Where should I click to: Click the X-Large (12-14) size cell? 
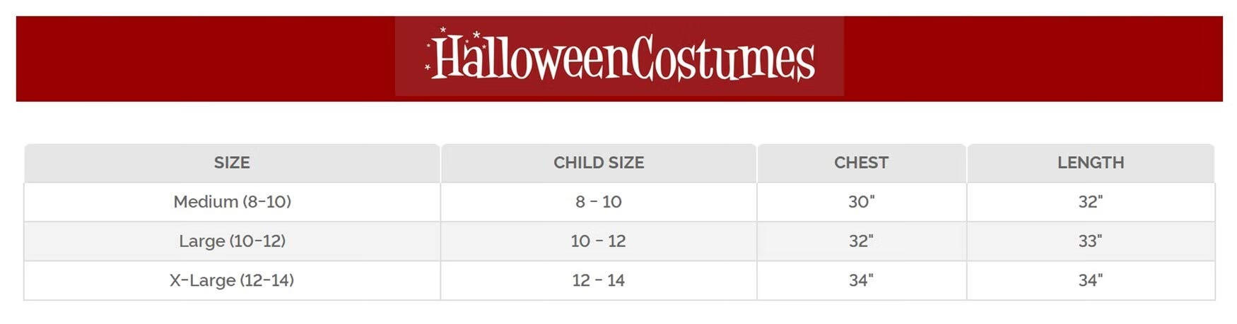pyautogui.click(x=232, y=280)
